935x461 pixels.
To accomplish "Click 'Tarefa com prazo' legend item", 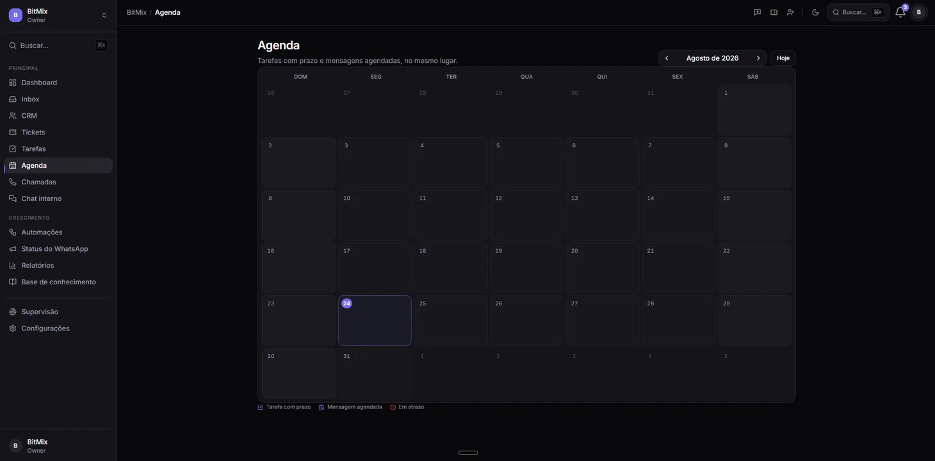I will pos(284,407).
